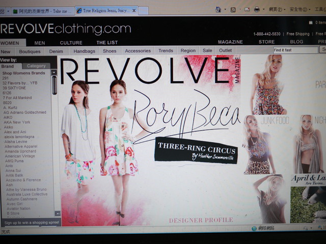Open the Autumn Cashmere brand

tap(22, 199)
